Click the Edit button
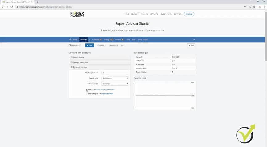 [191, 45]
